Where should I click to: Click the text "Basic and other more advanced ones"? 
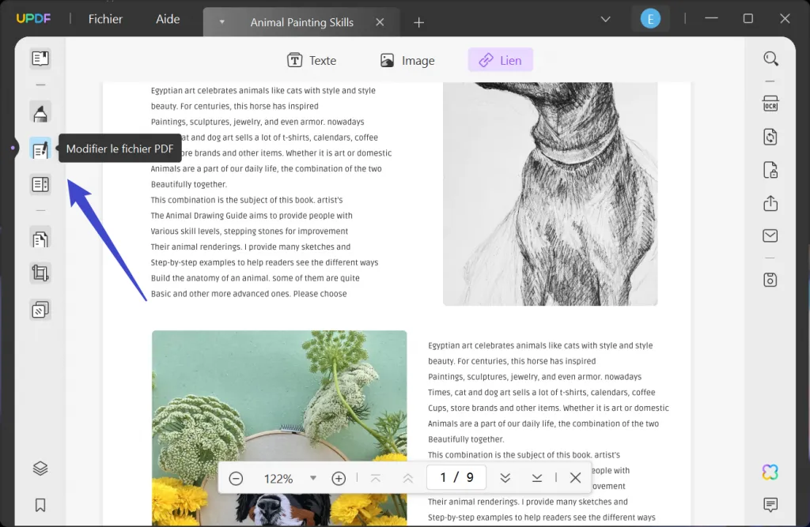[x=220, y=294]
